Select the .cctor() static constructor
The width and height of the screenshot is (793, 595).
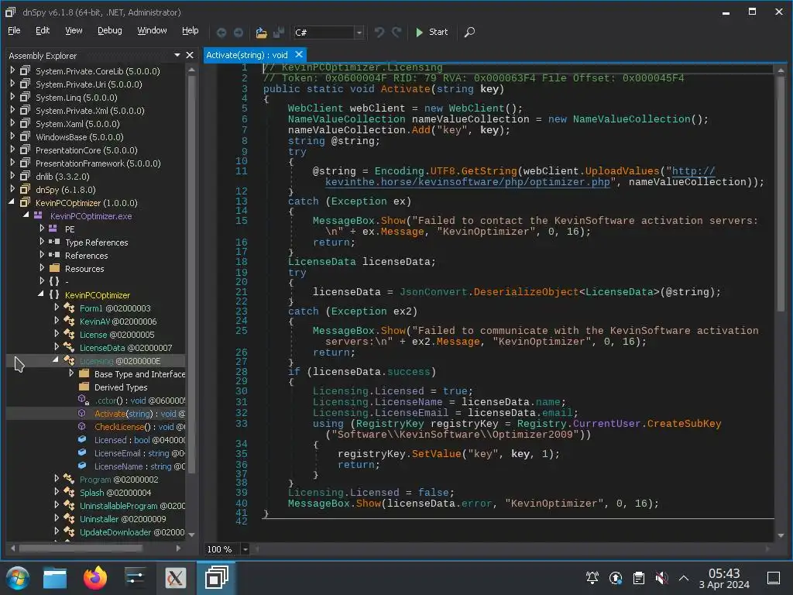point(139,401)
